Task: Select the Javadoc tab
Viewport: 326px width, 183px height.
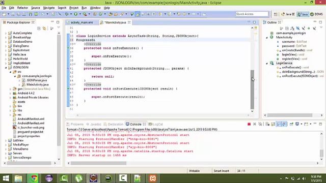Action: tap(94, 124)
